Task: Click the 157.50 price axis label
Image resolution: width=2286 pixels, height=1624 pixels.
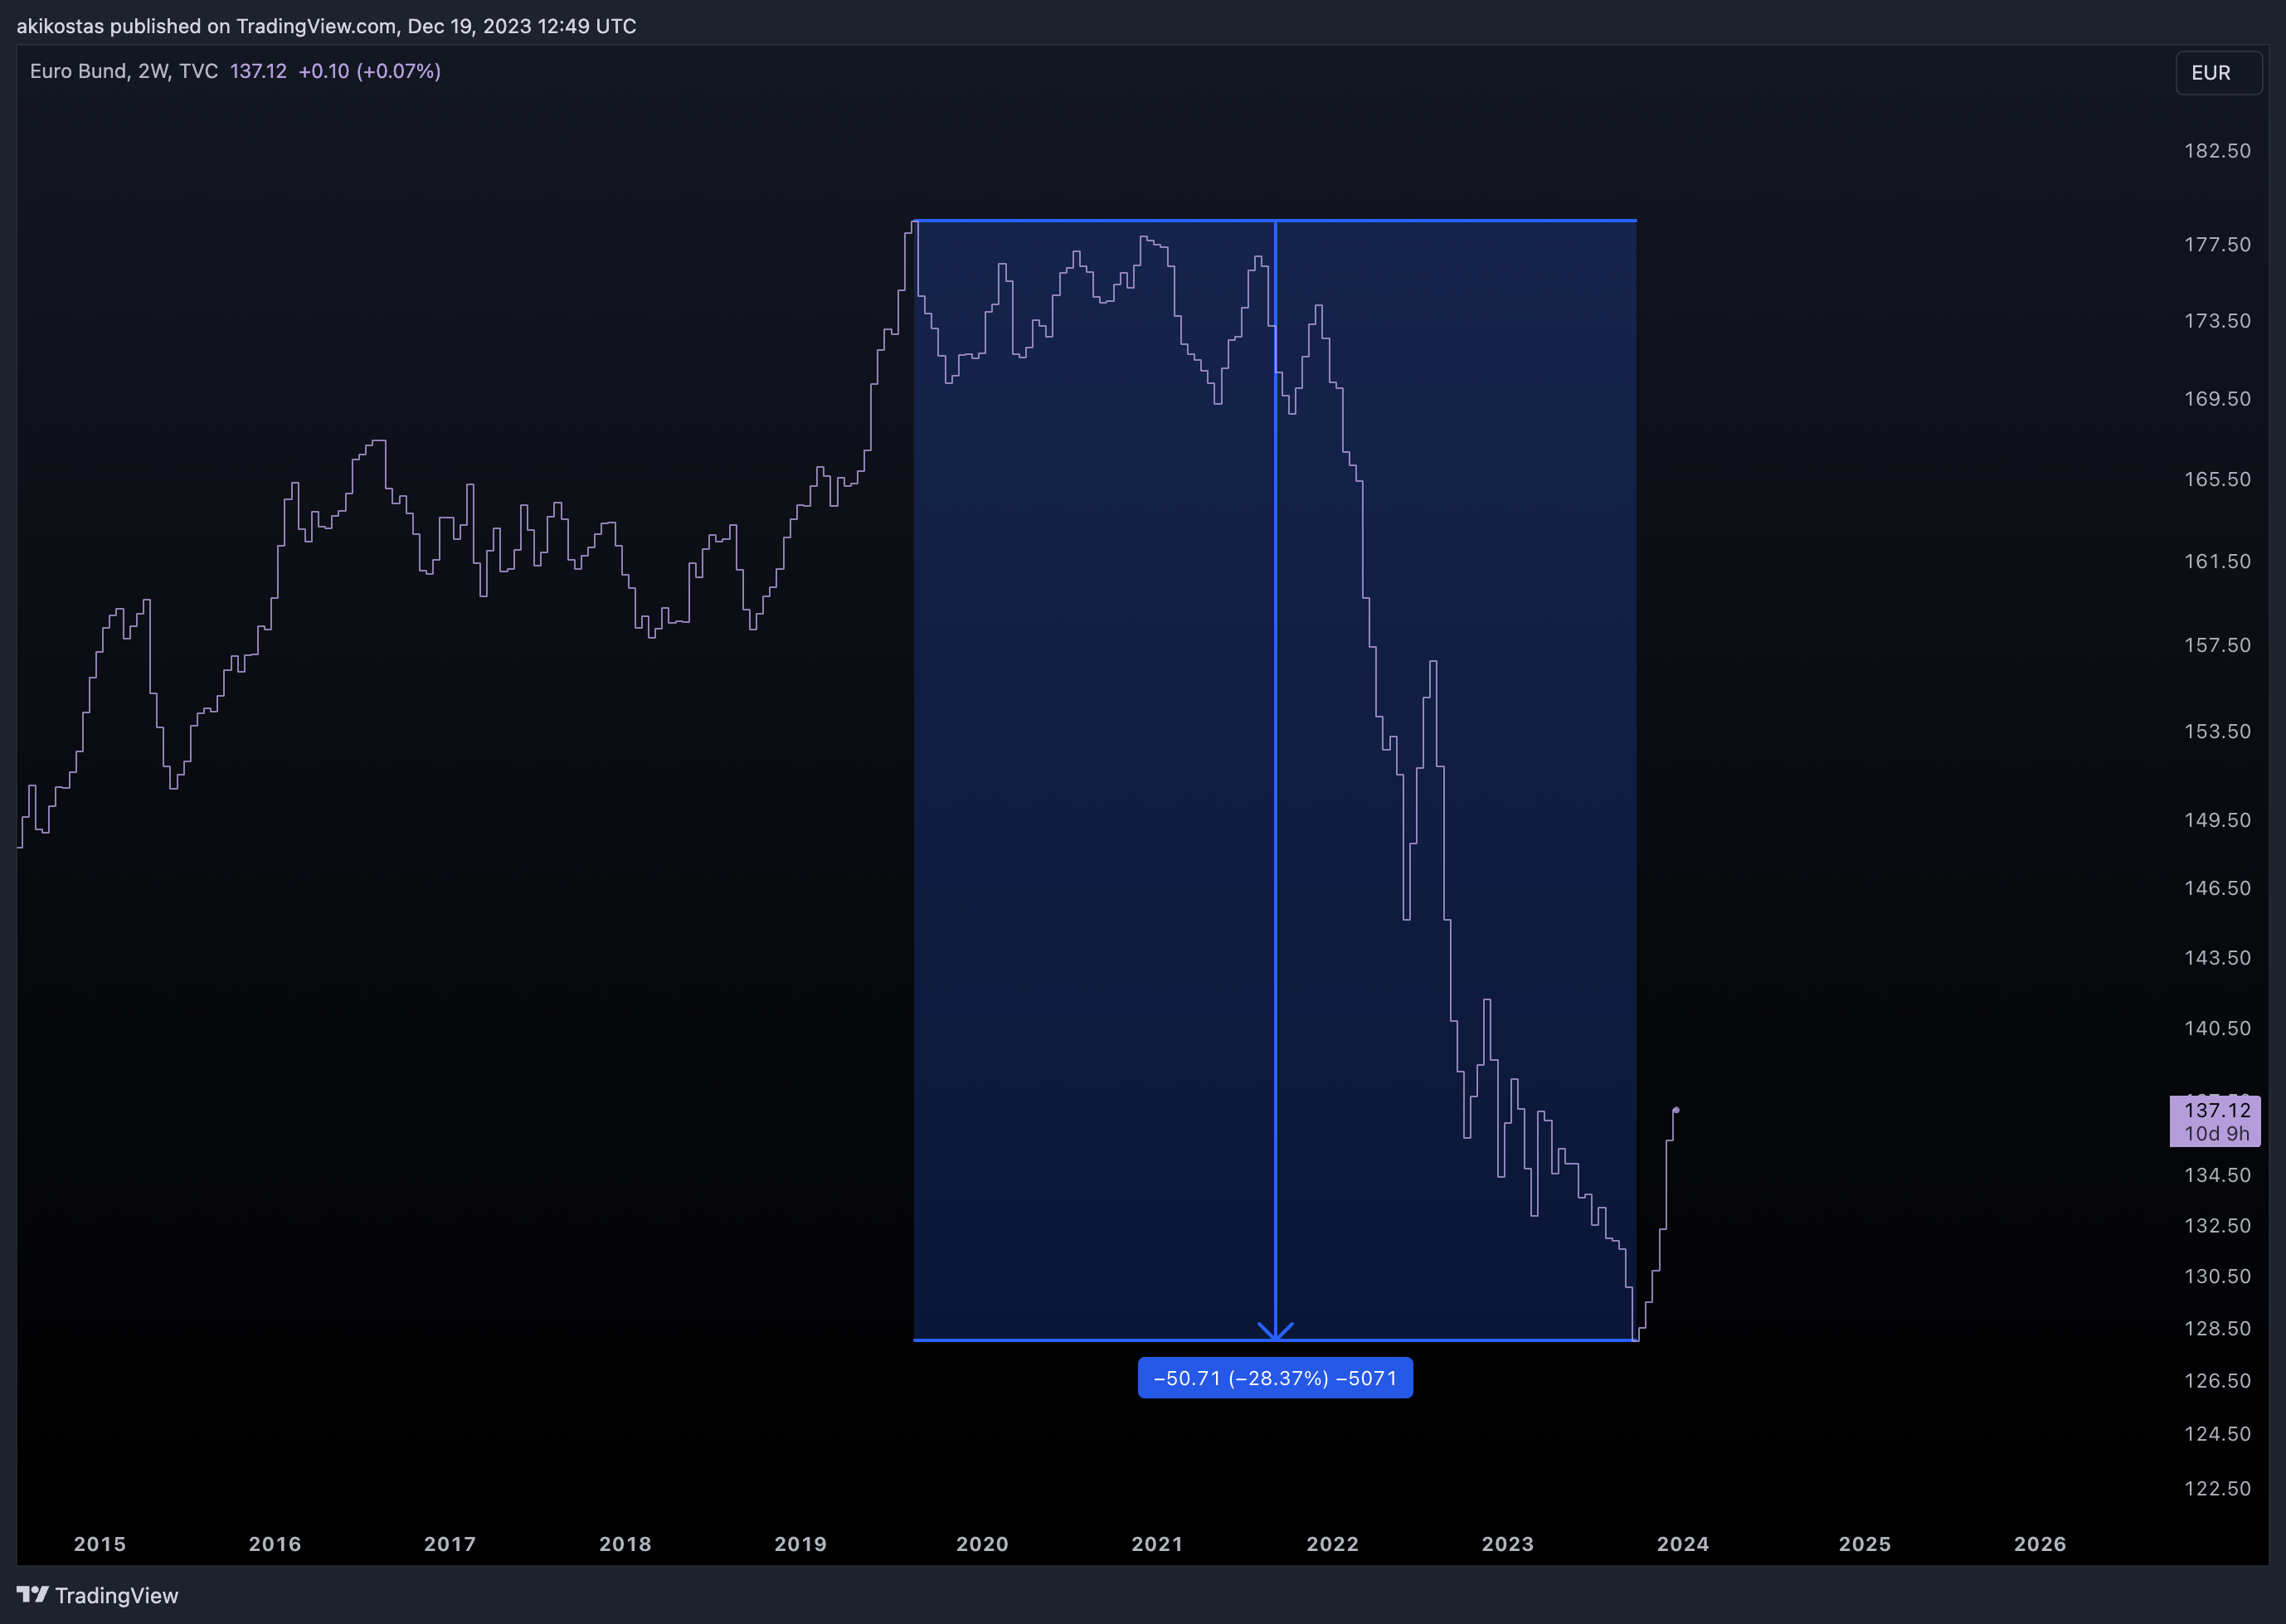Action: pos(2217,645)
